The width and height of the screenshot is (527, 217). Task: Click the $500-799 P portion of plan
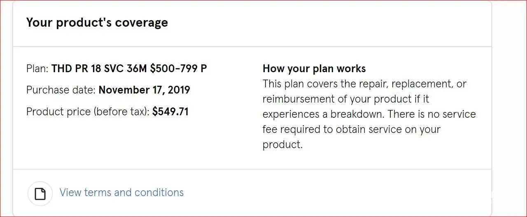click(178, 69)
